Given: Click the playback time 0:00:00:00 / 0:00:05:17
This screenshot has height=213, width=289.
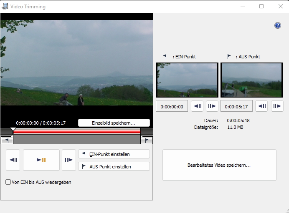Looking at the screenshot, I should coord(41,123).
